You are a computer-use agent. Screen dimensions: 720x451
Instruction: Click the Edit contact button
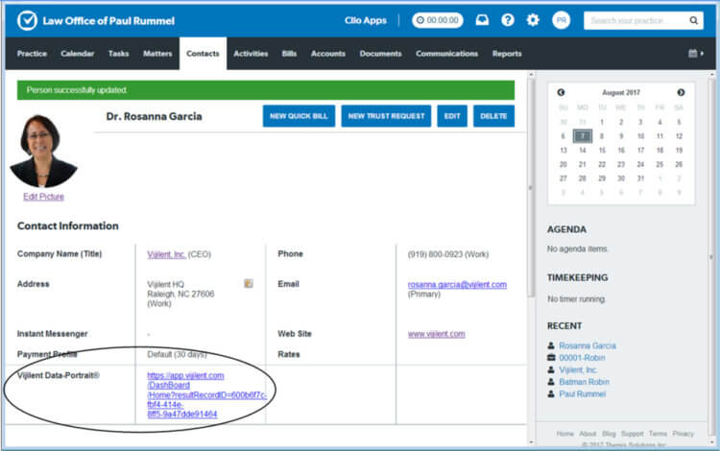pos(452,116)
